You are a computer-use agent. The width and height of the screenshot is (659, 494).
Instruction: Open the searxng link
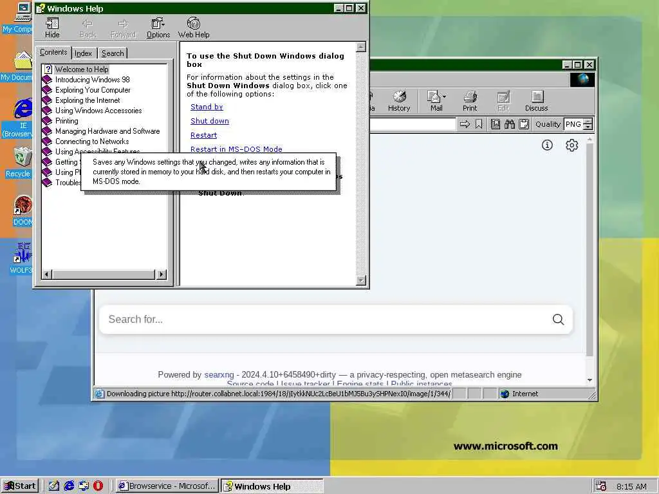[219, 375]
